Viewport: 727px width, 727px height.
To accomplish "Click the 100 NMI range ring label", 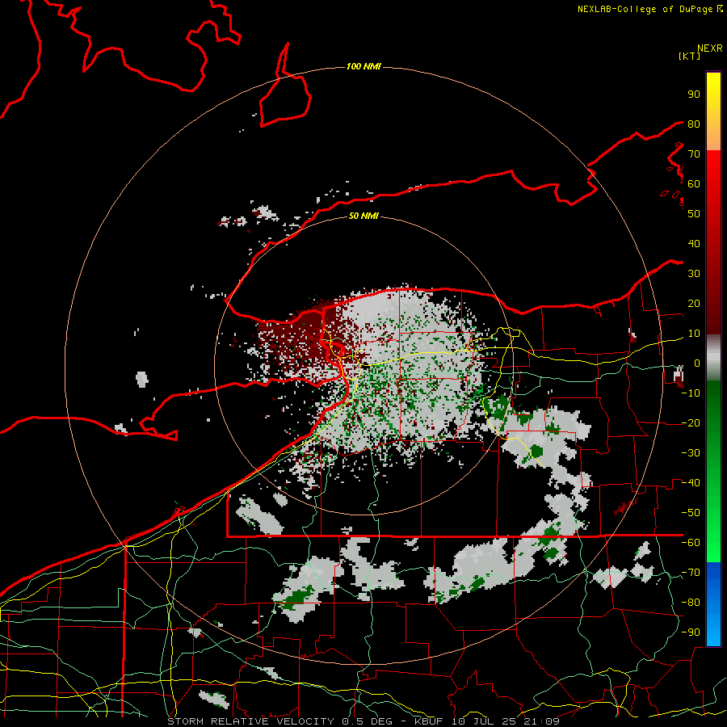I will coord(363,66).
